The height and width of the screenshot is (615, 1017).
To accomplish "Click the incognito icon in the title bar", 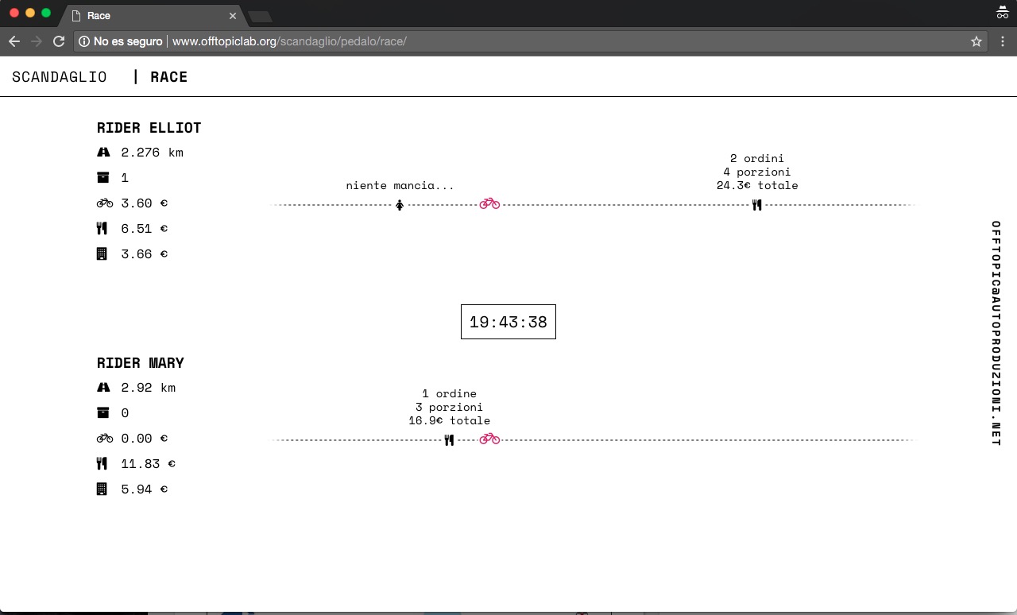I will 1002,13.
